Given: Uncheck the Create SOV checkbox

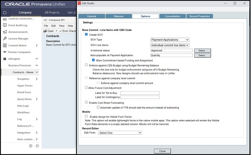Looking at the screenshot, I should tap(86, 34).
